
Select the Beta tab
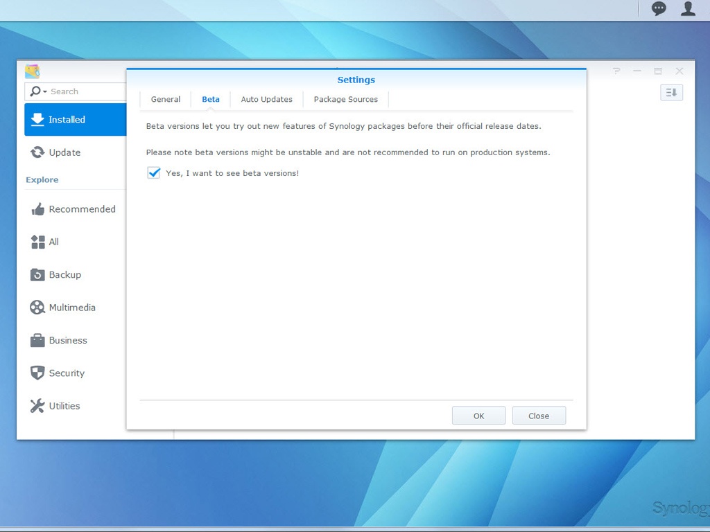pyautogui.click(x=211, y=100)
